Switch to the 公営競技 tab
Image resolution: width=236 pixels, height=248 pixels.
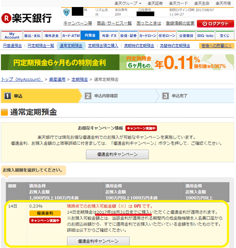click(x=186, y=36)
